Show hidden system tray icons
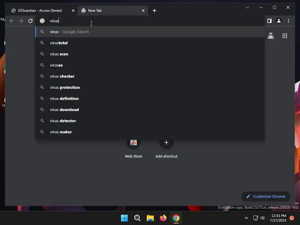Image resolution: width=300 pixels, height=225 pixels. pos(246,218)
